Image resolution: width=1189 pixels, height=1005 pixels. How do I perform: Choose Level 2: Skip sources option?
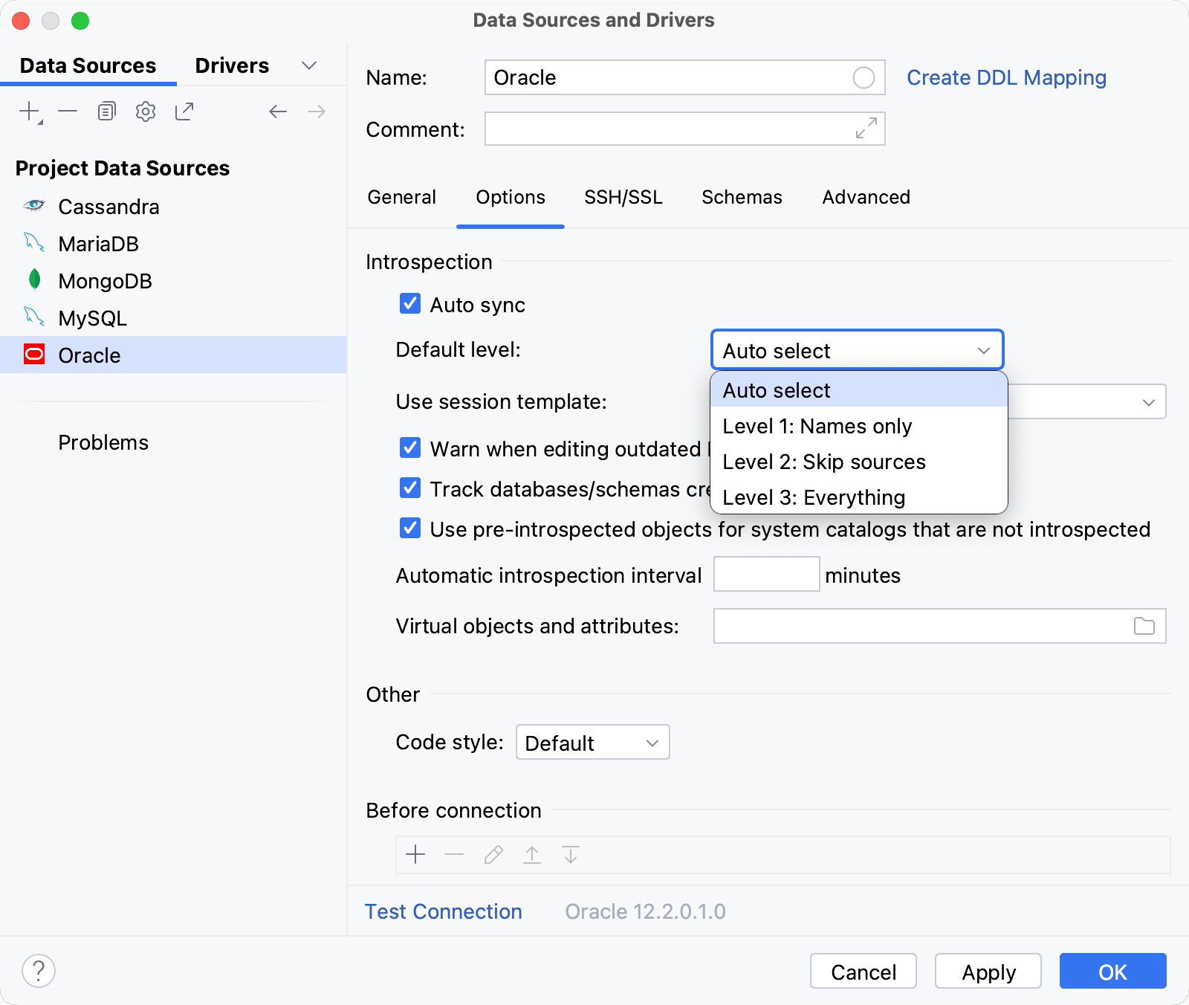click(824, 462)
